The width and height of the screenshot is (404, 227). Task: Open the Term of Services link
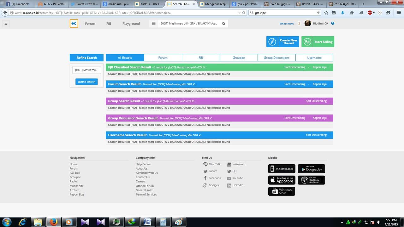coord(146,195)
